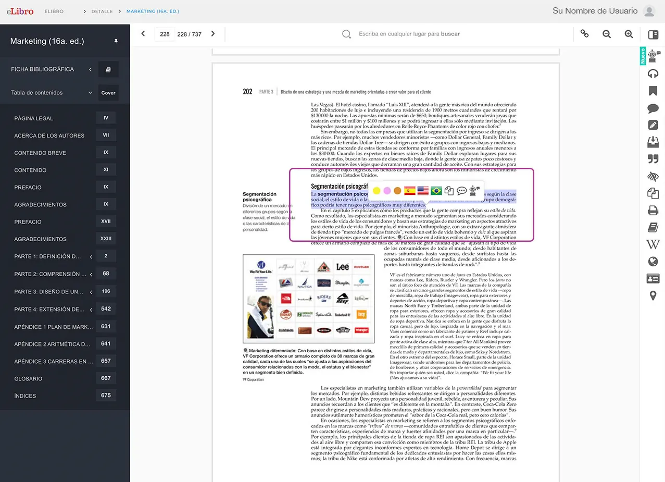Click the headphones audio icon
The image size is (665, 482).
coord(653,74)
